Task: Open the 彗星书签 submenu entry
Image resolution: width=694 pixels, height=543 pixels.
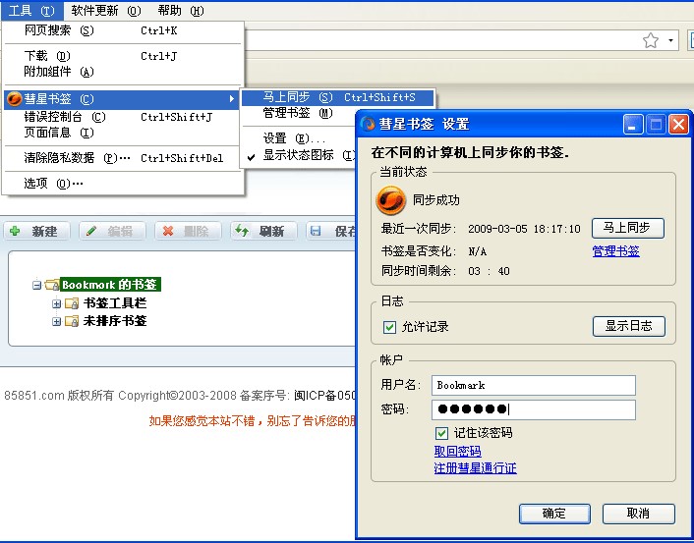Action: (122, 99)
